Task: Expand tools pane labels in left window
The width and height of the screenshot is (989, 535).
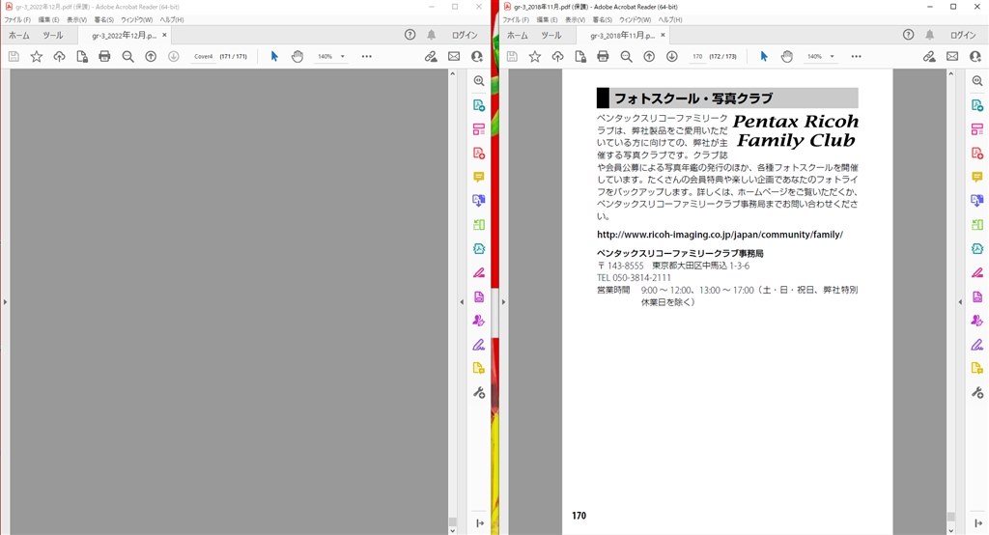Action: pyautogui.click(x=480, y=523)
